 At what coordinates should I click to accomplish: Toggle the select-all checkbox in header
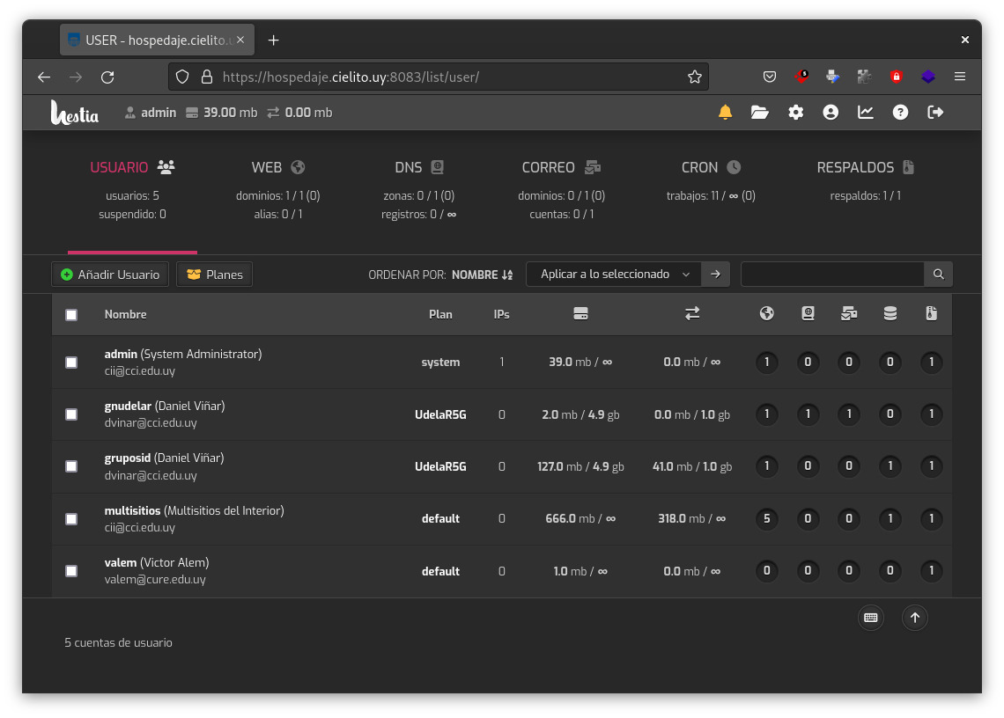click(x=71, y=315)
